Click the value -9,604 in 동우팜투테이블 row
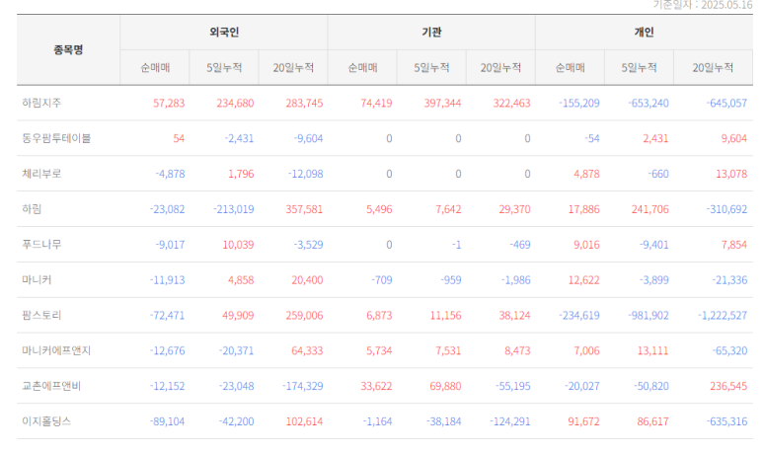Image resolution: width=763 pixels, height=453 pixels. click(x=308, y=139)
